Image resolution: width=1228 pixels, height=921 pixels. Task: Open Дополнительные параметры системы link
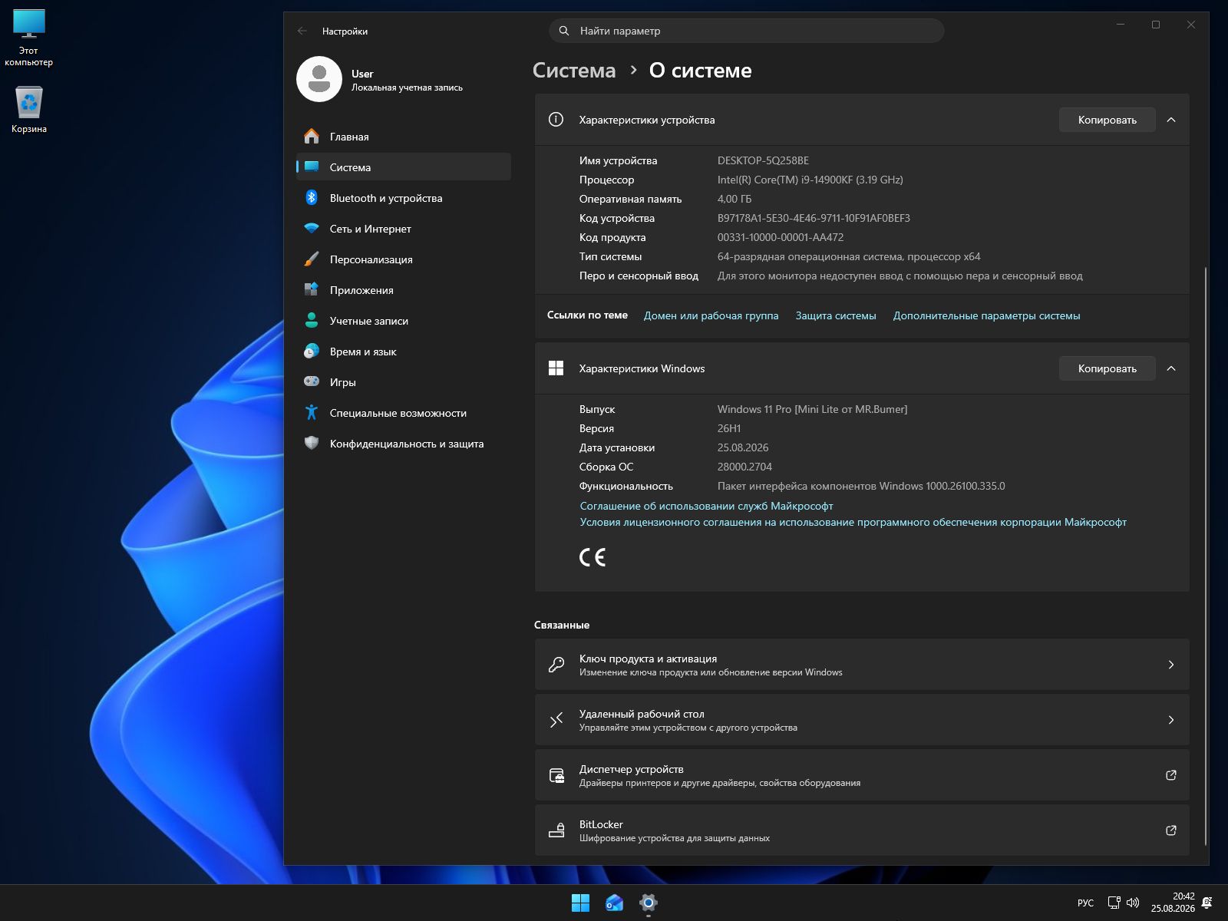986,315
